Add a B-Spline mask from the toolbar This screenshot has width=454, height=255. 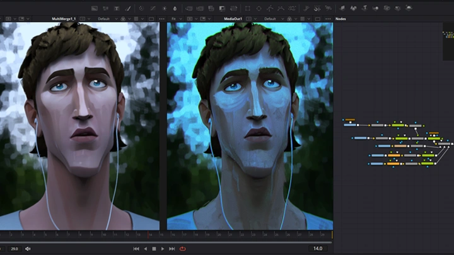click(281, 8)
